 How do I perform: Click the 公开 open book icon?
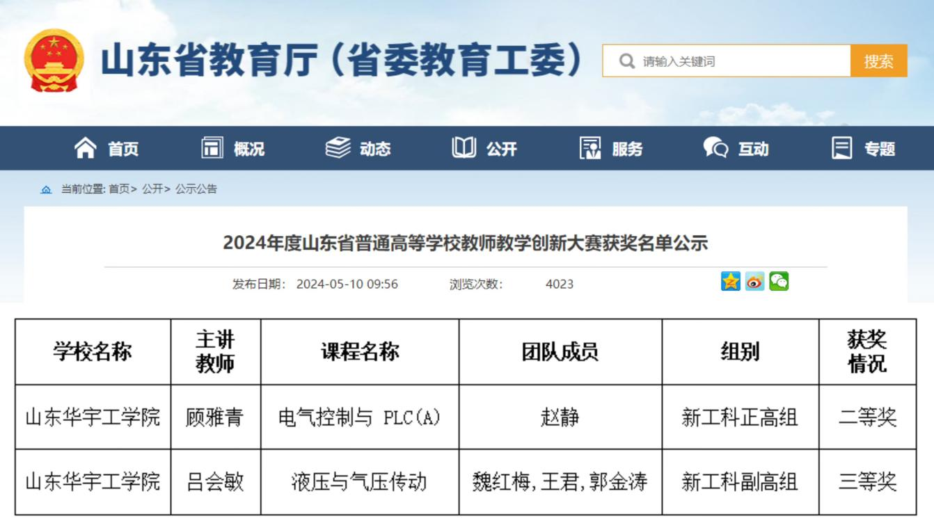pos(464,148)
